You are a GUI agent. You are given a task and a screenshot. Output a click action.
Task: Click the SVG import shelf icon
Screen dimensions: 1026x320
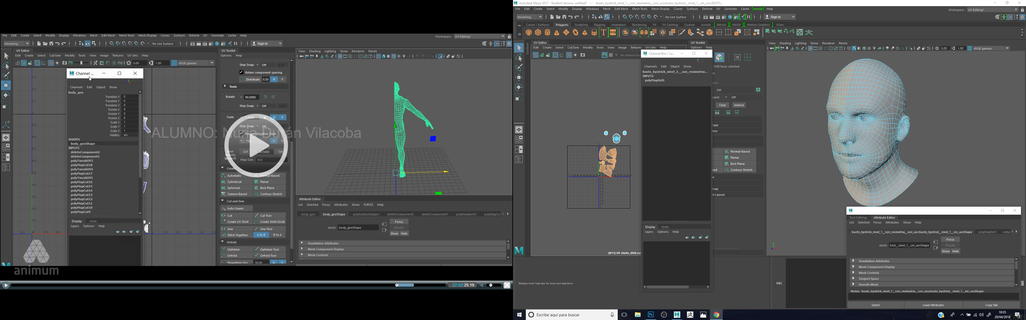(613, 33)
